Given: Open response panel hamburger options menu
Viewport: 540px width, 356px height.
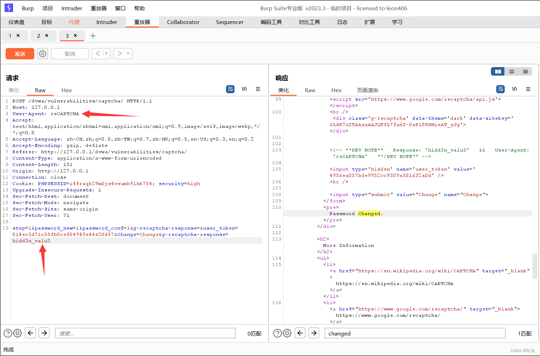Looking at the screenshot, I should click(x=528, y=89).
